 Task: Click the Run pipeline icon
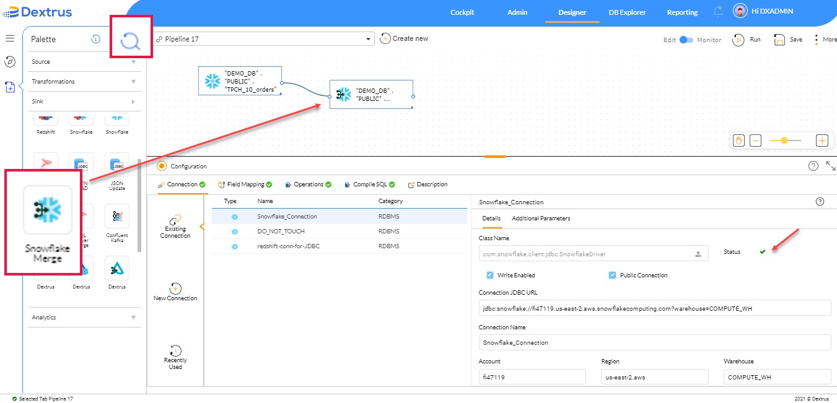(738, 39)
